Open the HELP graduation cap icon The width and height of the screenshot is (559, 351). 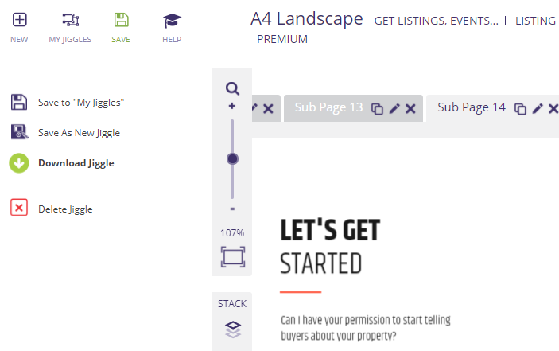[x=172, y=21]
